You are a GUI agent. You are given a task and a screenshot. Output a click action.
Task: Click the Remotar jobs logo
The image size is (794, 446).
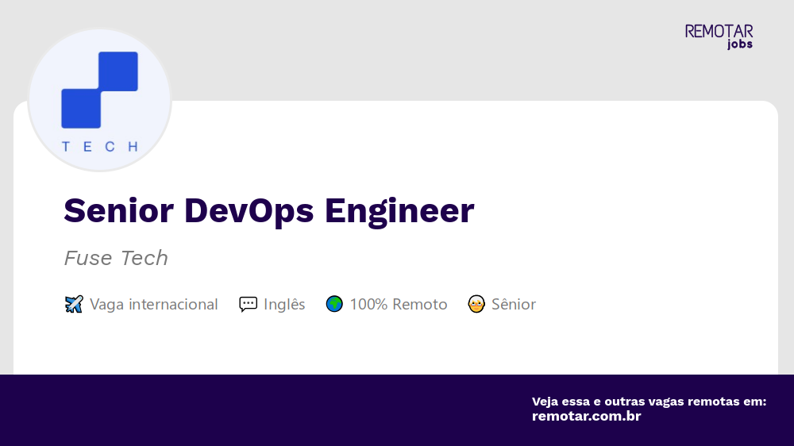[x=719, y=37]
